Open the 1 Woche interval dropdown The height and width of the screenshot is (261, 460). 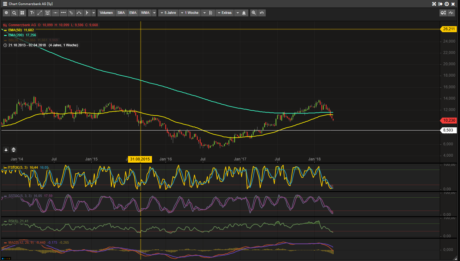pyautogui.click(x=190, y=13)
